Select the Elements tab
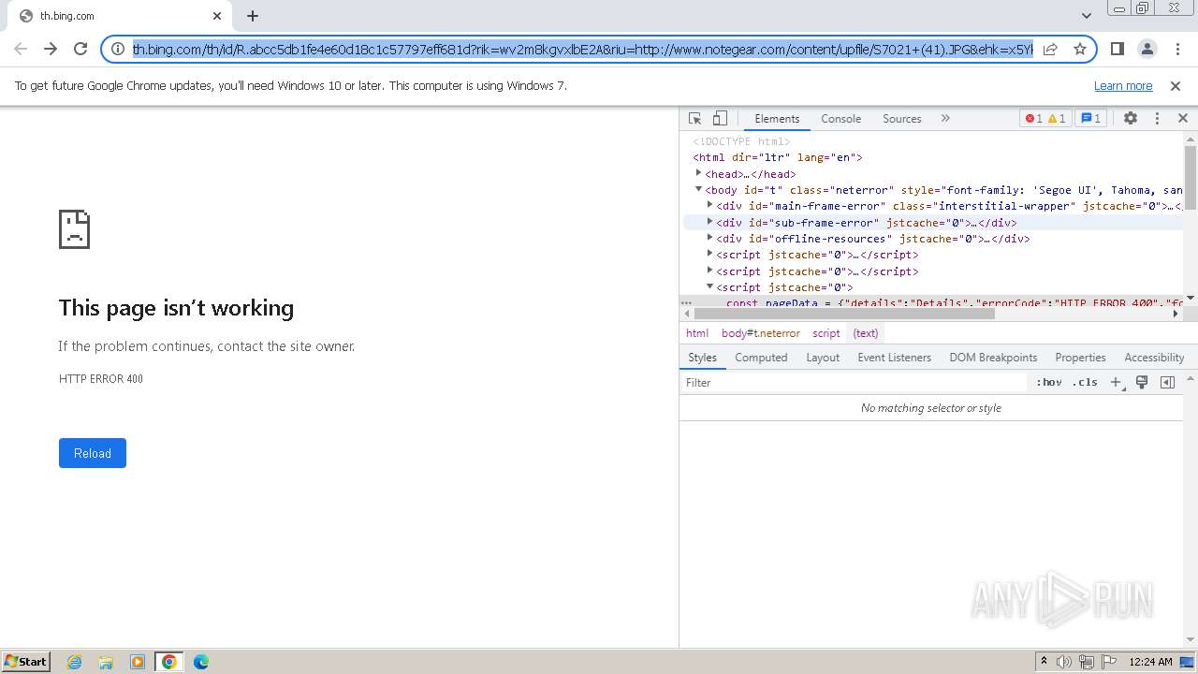This screenshot has width=1198, height=674. 777,119
